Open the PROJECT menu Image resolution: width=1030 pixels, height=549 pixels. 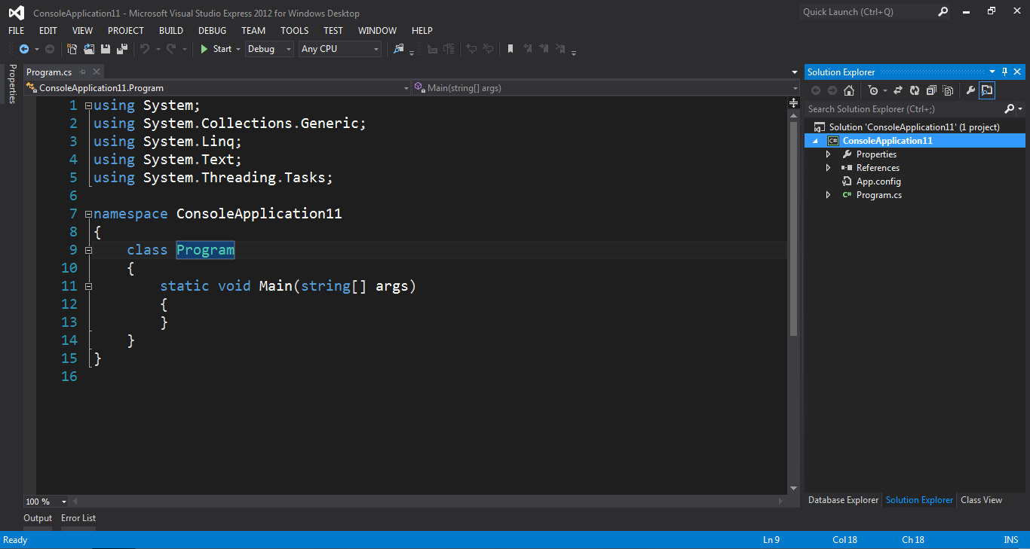[126, 31]
